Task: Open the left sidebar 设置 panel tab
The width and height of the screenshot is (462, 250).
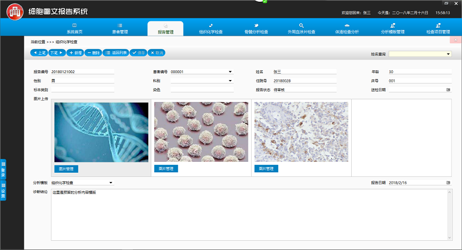Action: [x=3, y=190]
